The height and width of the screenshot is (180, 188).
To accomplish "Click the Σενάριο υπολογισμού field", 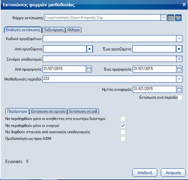I will pos(110,59).
